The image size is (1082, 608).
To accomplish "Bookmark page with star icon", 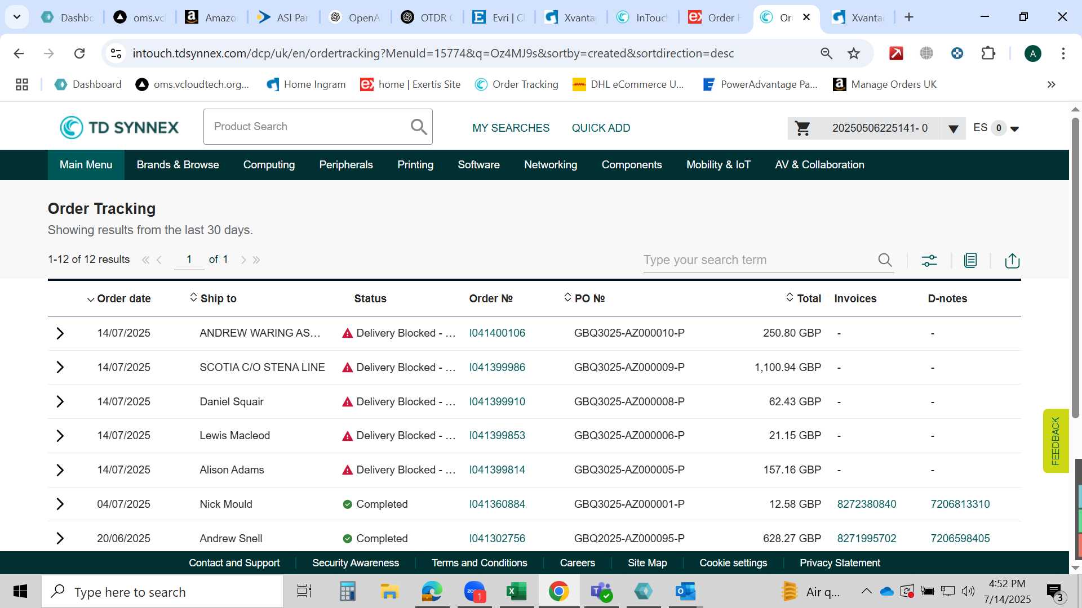I will point(854,53).
